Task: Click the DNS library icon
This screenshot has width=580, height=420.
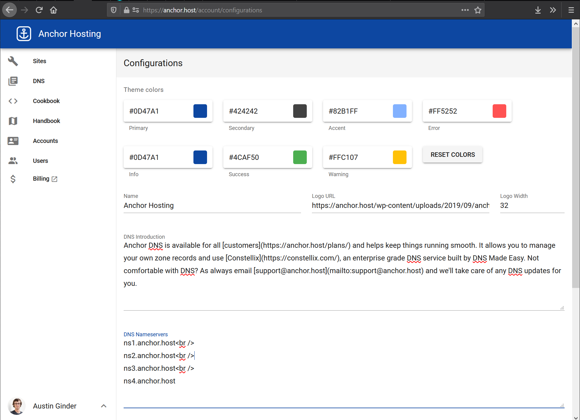Action: [13, 81]
